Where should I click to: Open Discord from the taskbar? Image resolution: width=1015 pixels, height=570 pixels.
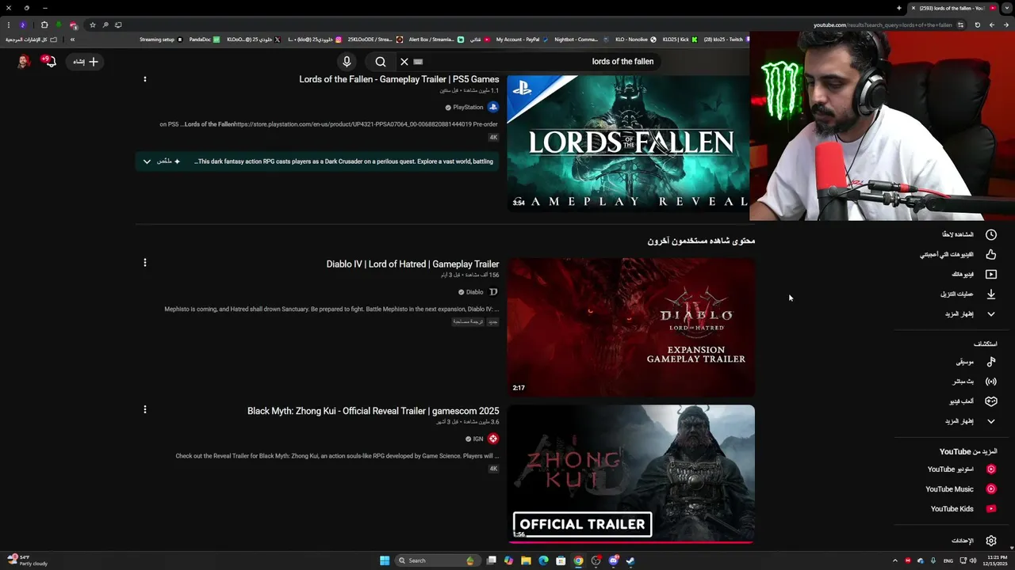[x=613, y=560]
